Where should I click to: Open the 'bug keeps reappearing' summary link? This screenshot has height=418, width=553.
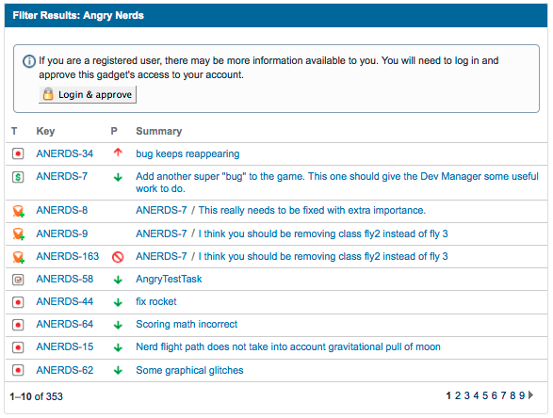[x=187, y=154]
